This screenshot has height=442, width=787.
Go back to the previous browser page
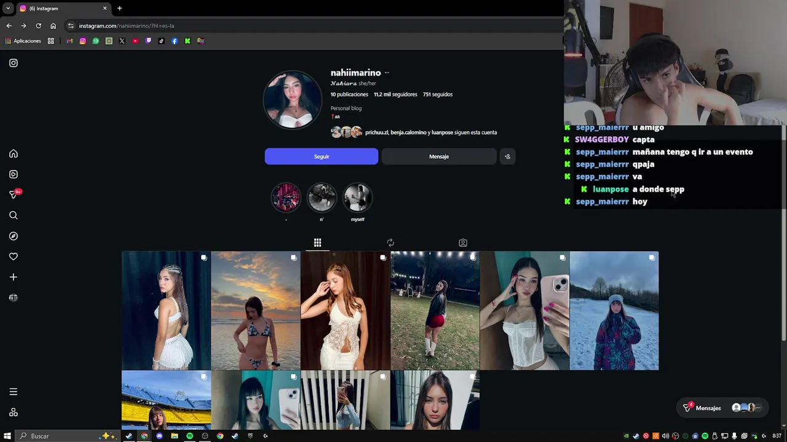point(9,26)
